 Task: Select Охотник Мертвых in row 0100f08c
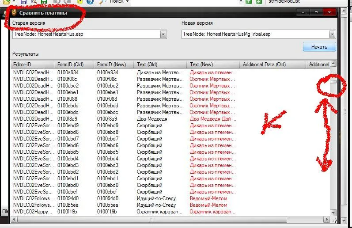(x=212, y=79)
